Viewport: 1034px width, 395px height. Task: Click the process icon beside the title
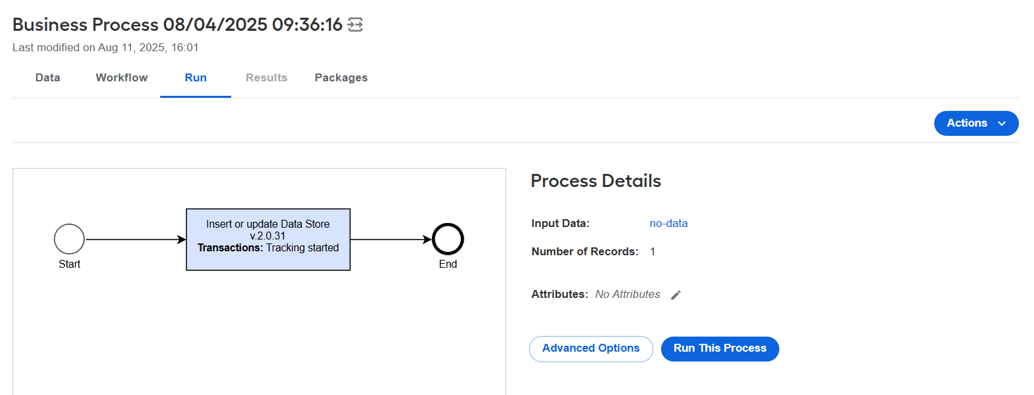click(355, 25)
